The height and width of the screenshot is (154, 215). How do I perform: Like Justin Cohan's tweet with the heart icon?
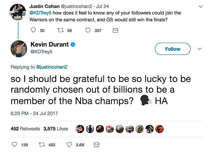tap(88, 30)
